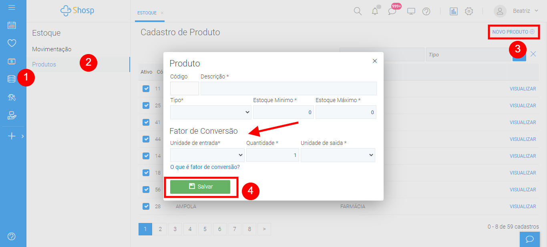Uncheck the Ativo checkbox for product 11

click(x=146, y=88)
